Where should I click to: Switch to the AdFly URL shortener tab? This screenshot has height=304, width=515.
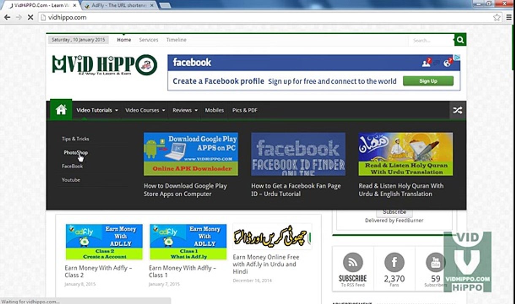119,5
